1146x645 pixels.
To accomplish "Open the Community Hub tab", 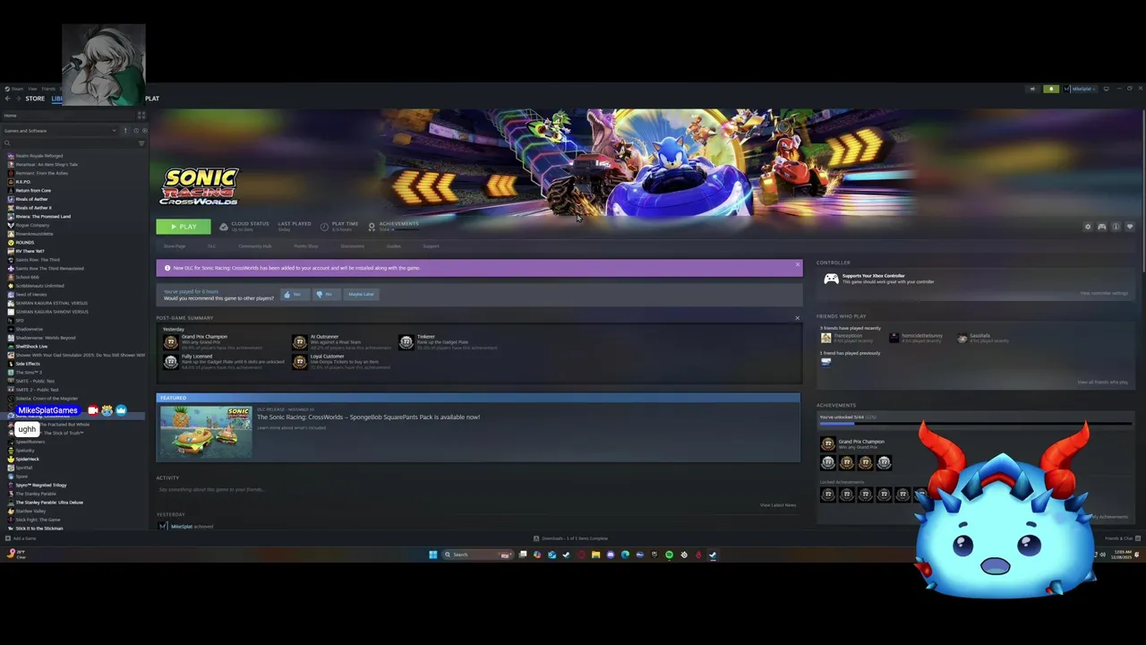I will [x=254, y=246].
